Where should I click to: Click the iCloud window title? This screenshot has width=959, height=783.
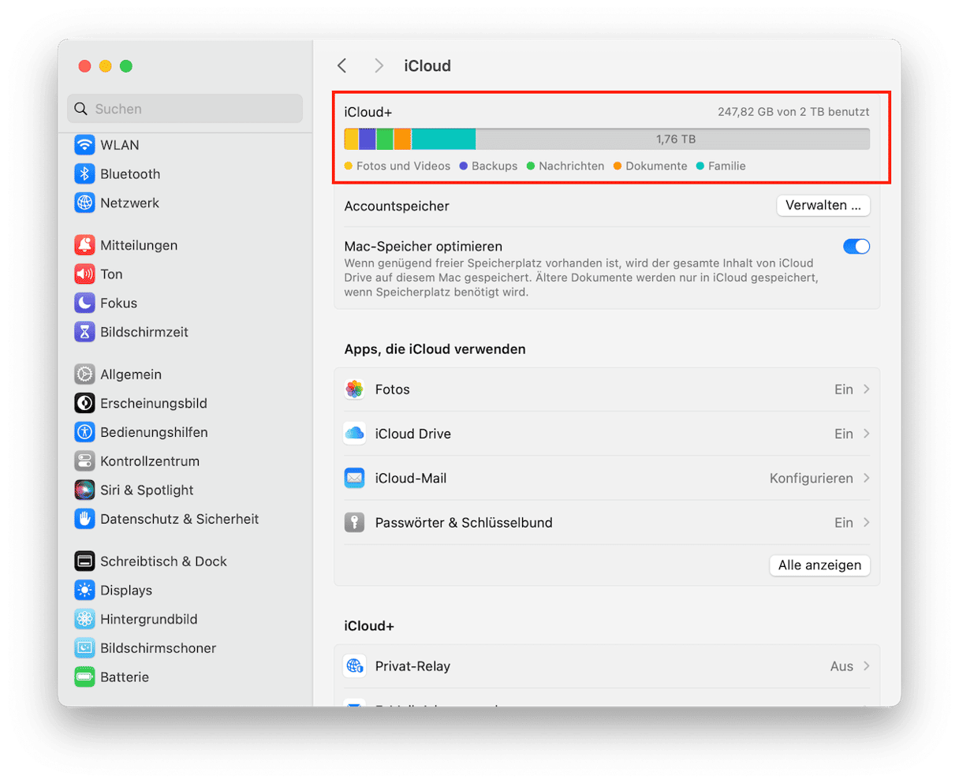(427, 66)
